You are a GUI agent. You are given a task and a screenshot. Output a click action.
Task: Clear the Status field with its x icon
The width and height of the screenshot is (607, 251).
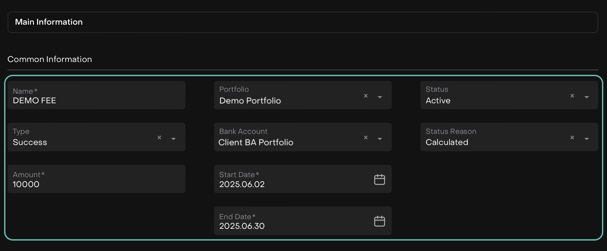pyautogui.click(x=572, y=96)
